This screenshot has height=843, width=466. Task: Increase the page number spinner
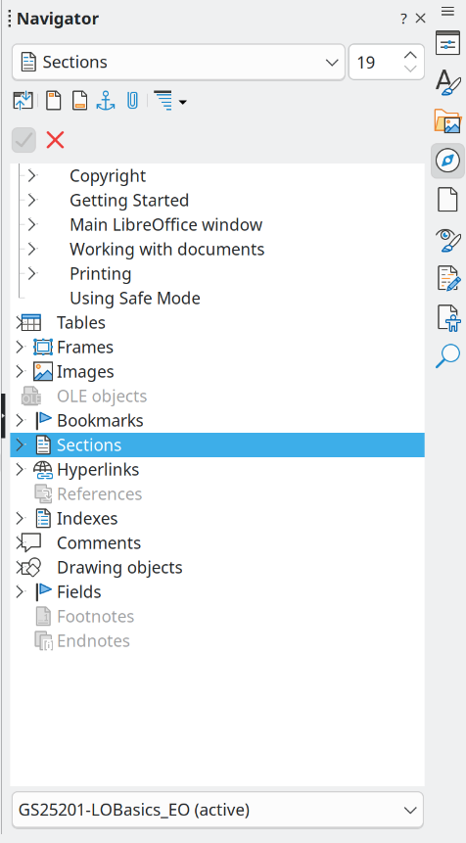(x=410, y=55)
